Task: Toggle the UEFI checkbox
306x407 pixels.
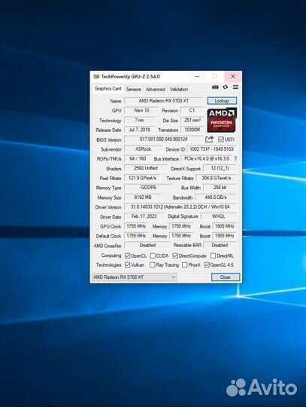Action: click(220, 139)
